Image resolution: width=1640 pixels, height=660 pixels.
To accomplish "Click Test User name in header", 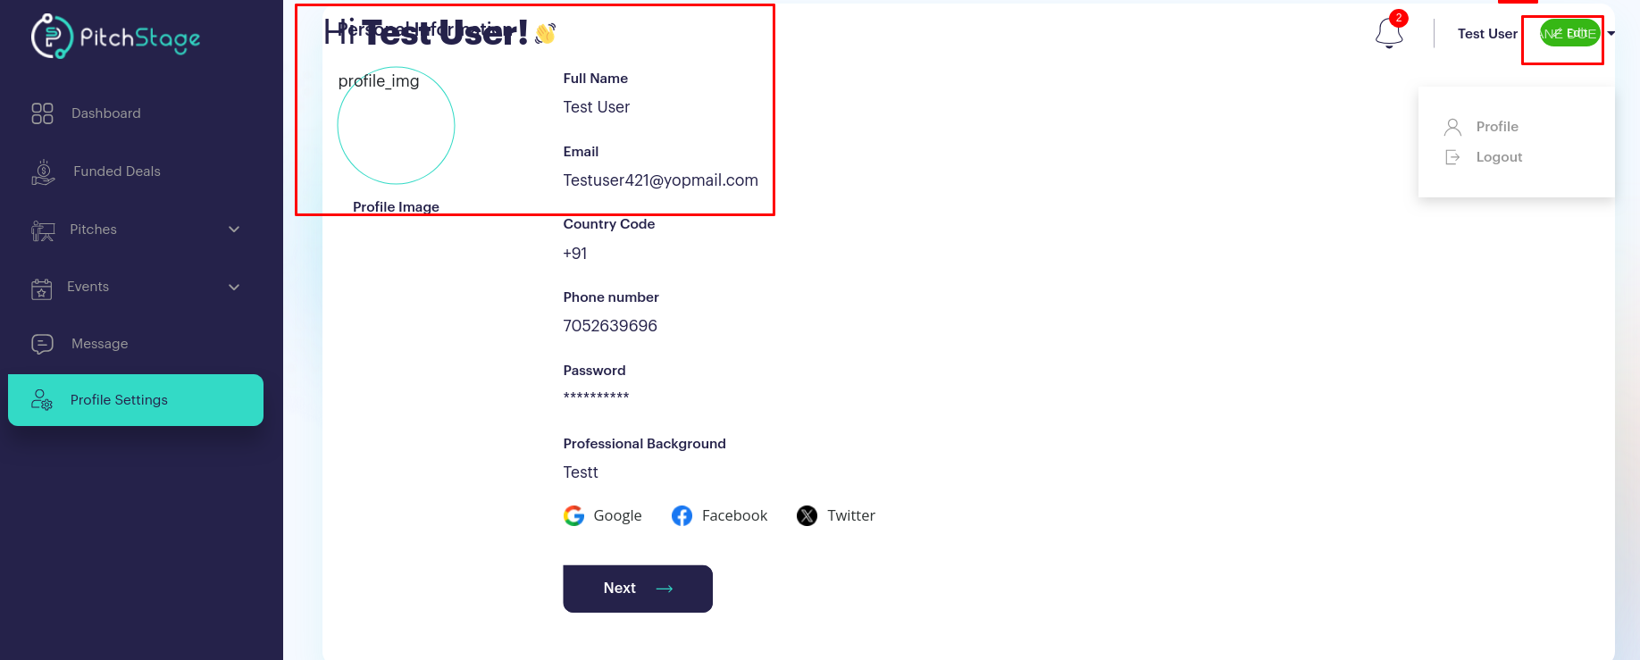I will pyautogui.click(x=1487, y=34).
